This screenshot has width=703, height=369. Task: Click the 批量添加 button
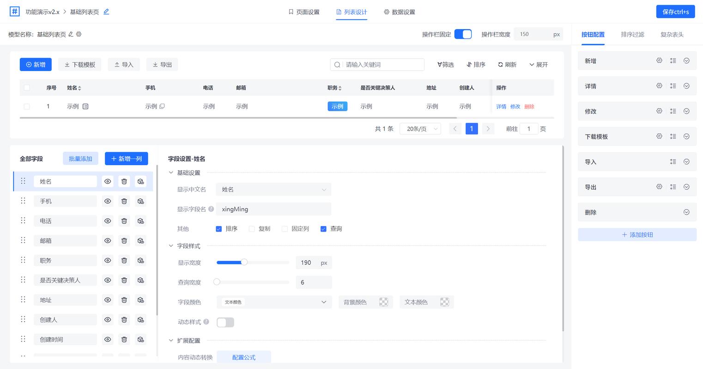[x=80, y=159]
